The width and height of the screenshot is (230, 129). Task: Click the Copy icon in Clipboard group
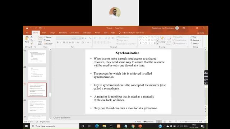[32, 40]
